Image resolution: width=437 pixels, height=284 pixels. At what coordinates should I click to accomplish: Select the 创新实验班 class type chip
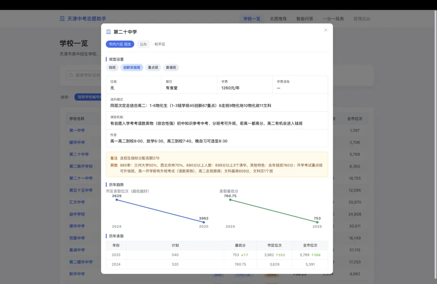132,68
